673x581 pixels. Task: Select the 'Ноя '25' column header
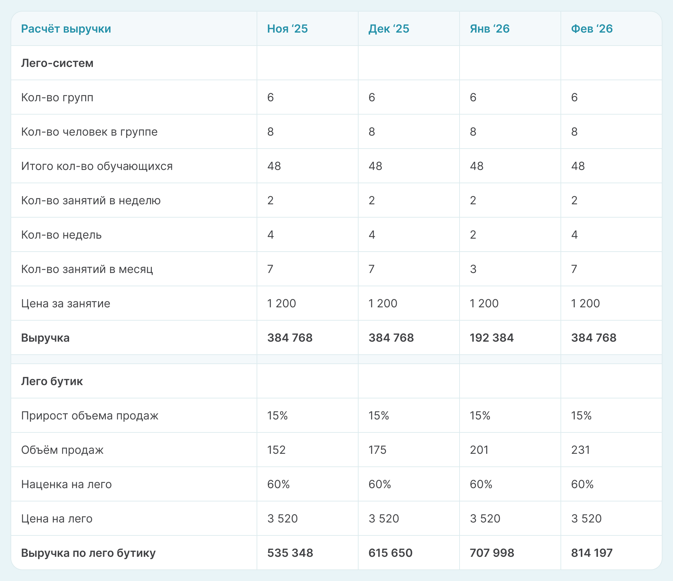click(287, 29)
